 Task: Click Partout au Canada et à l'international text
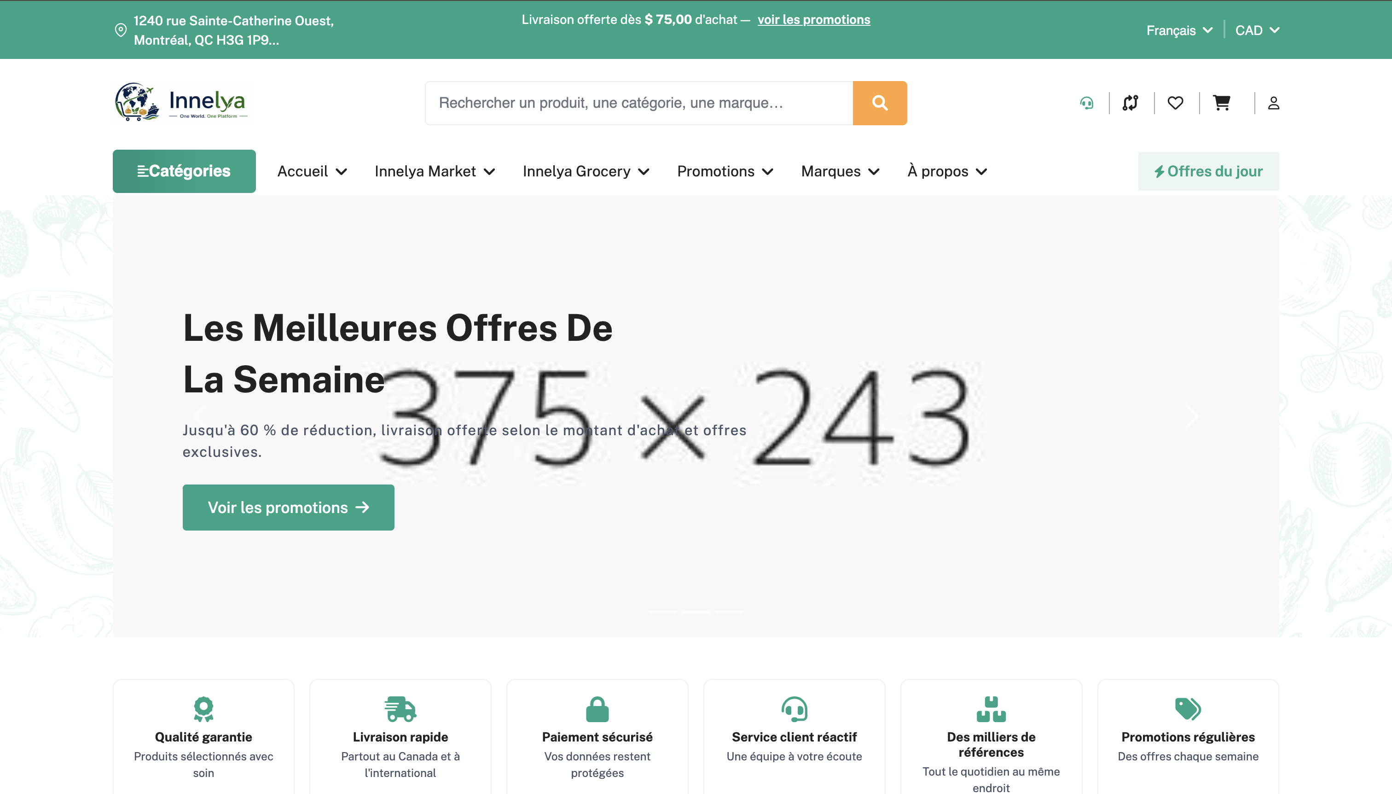point(400,764)
